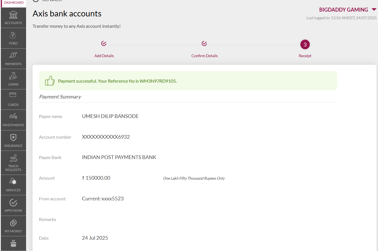378x251 pixels.
Task: Click the date 24 Jul 2025
Action: pyautogui.click(x=95, y=238)
